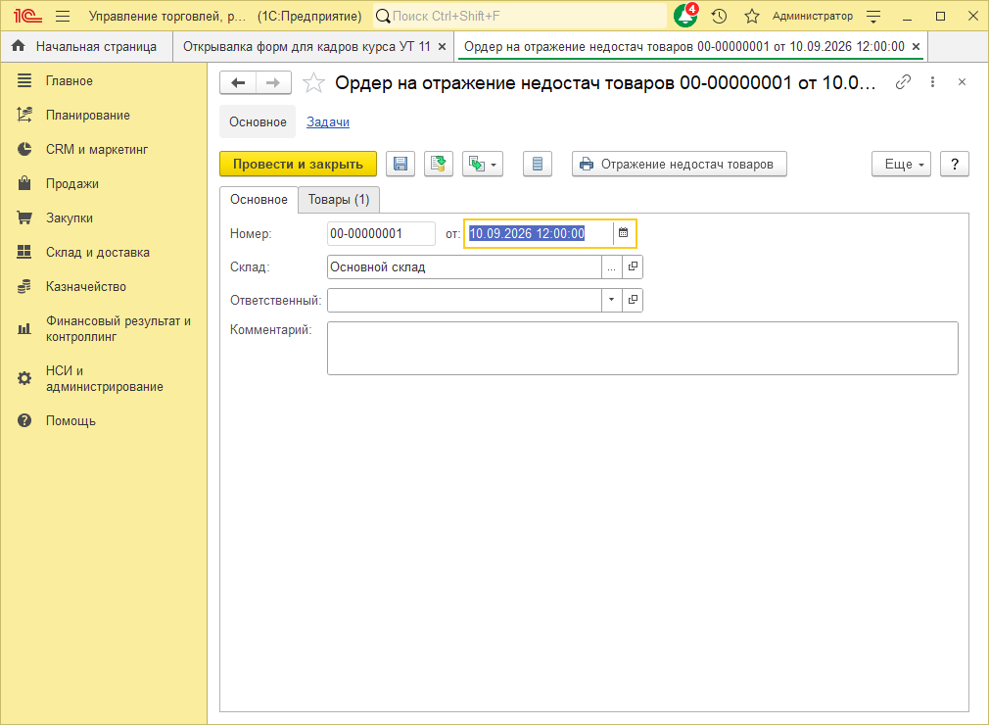Viewport: 989px width, 725px height.
Task: Follow the Задачи link
Action: click(328, 121)
